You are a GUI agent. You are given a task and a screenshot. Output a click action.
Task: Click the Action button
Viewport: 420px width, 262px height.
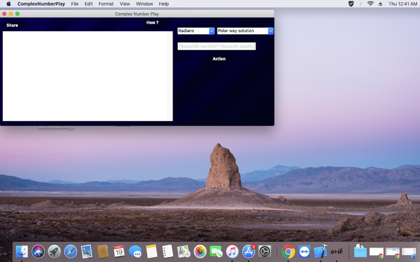(x=219, y=59)
